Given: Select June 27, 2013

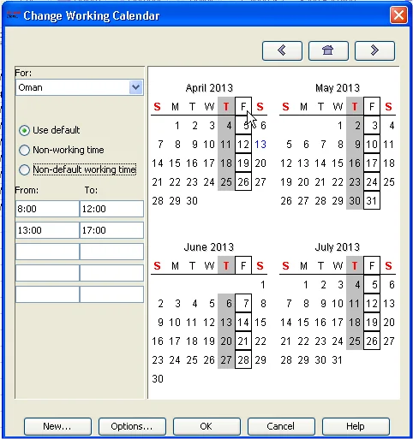Looking at the screenshot, I should 226,360.
